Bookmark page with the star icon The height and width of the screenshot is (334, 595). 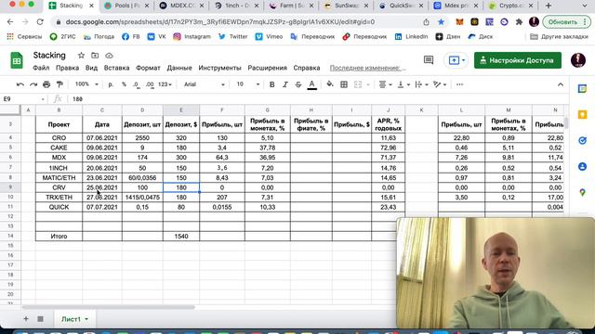click(441, 22)
